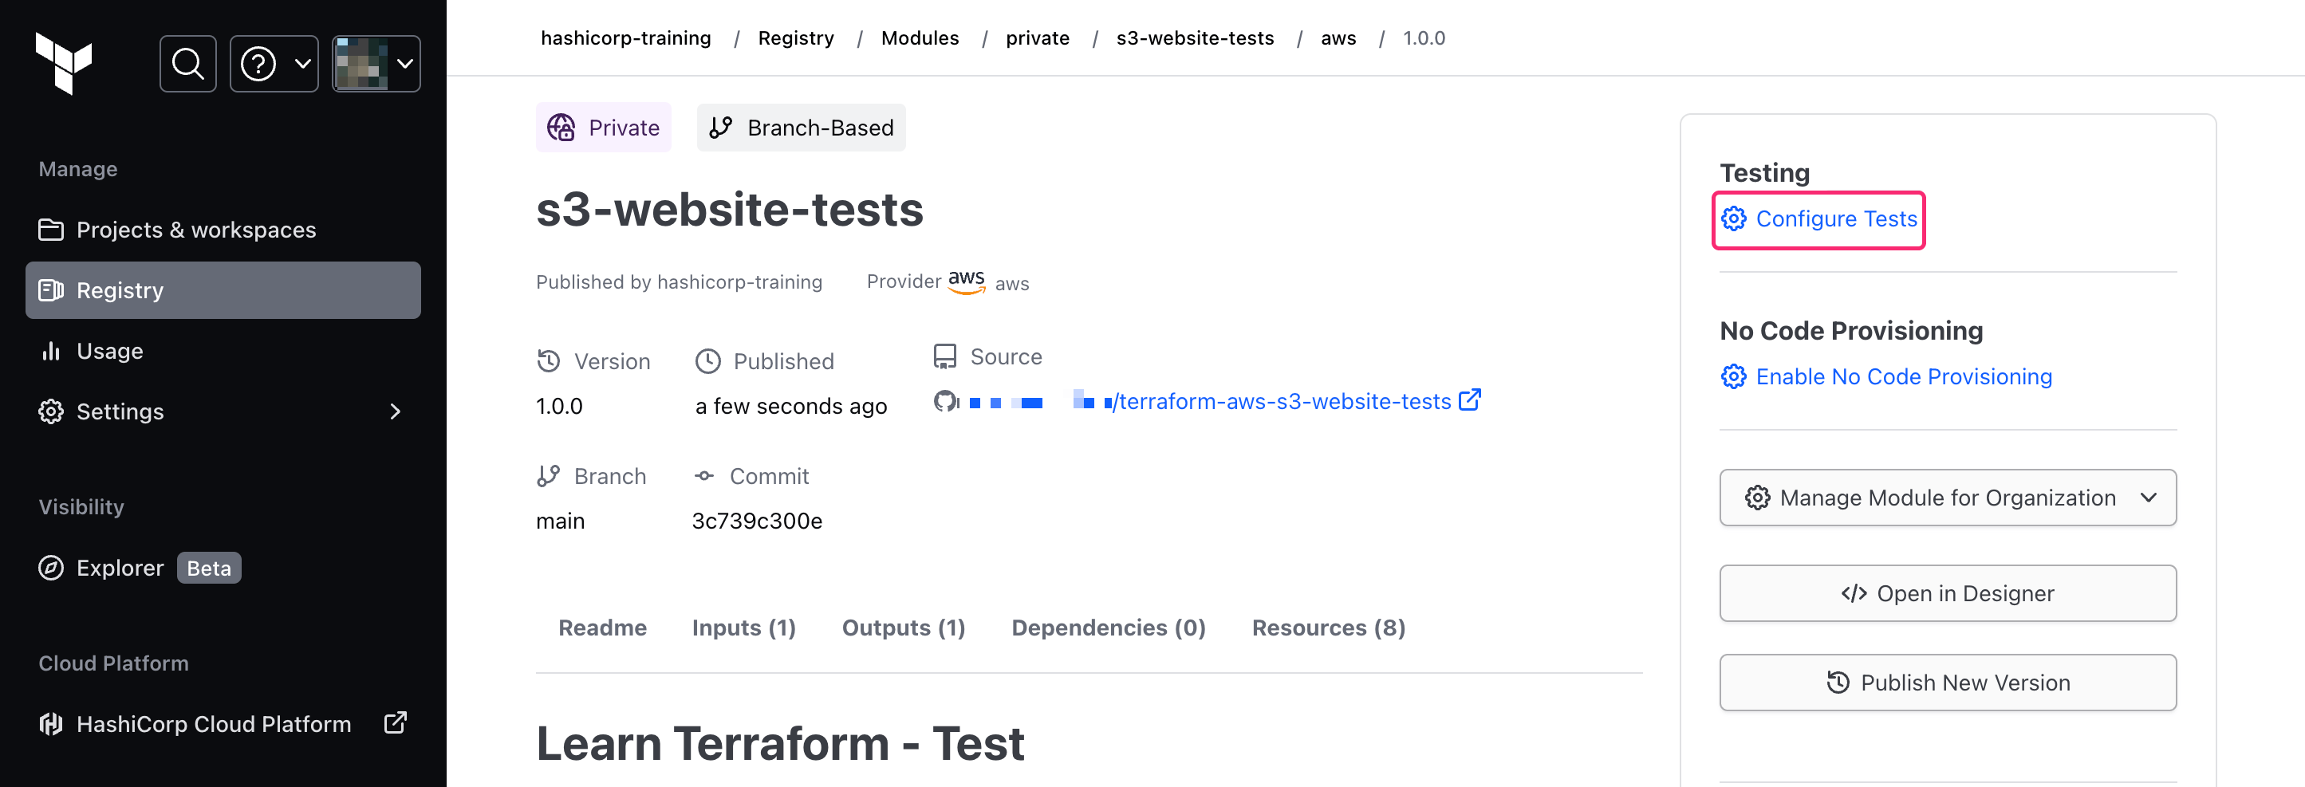Viewport: 2305px width, 787px height.
Task: Click the GitHub icon beside the source link
Action: click(945, 402)
